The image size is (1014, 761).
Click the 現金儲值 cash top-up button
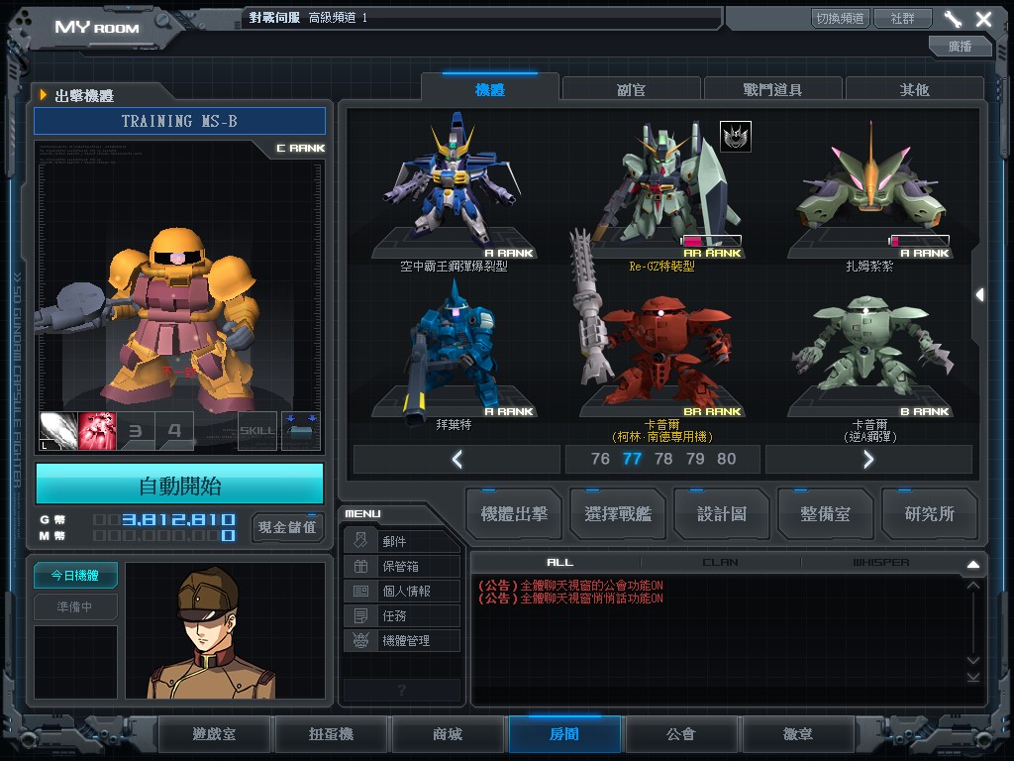coord(287,527)
